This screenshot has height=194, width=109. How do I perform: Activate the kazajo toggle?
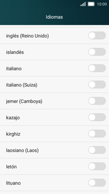click(x=97, y=117)
